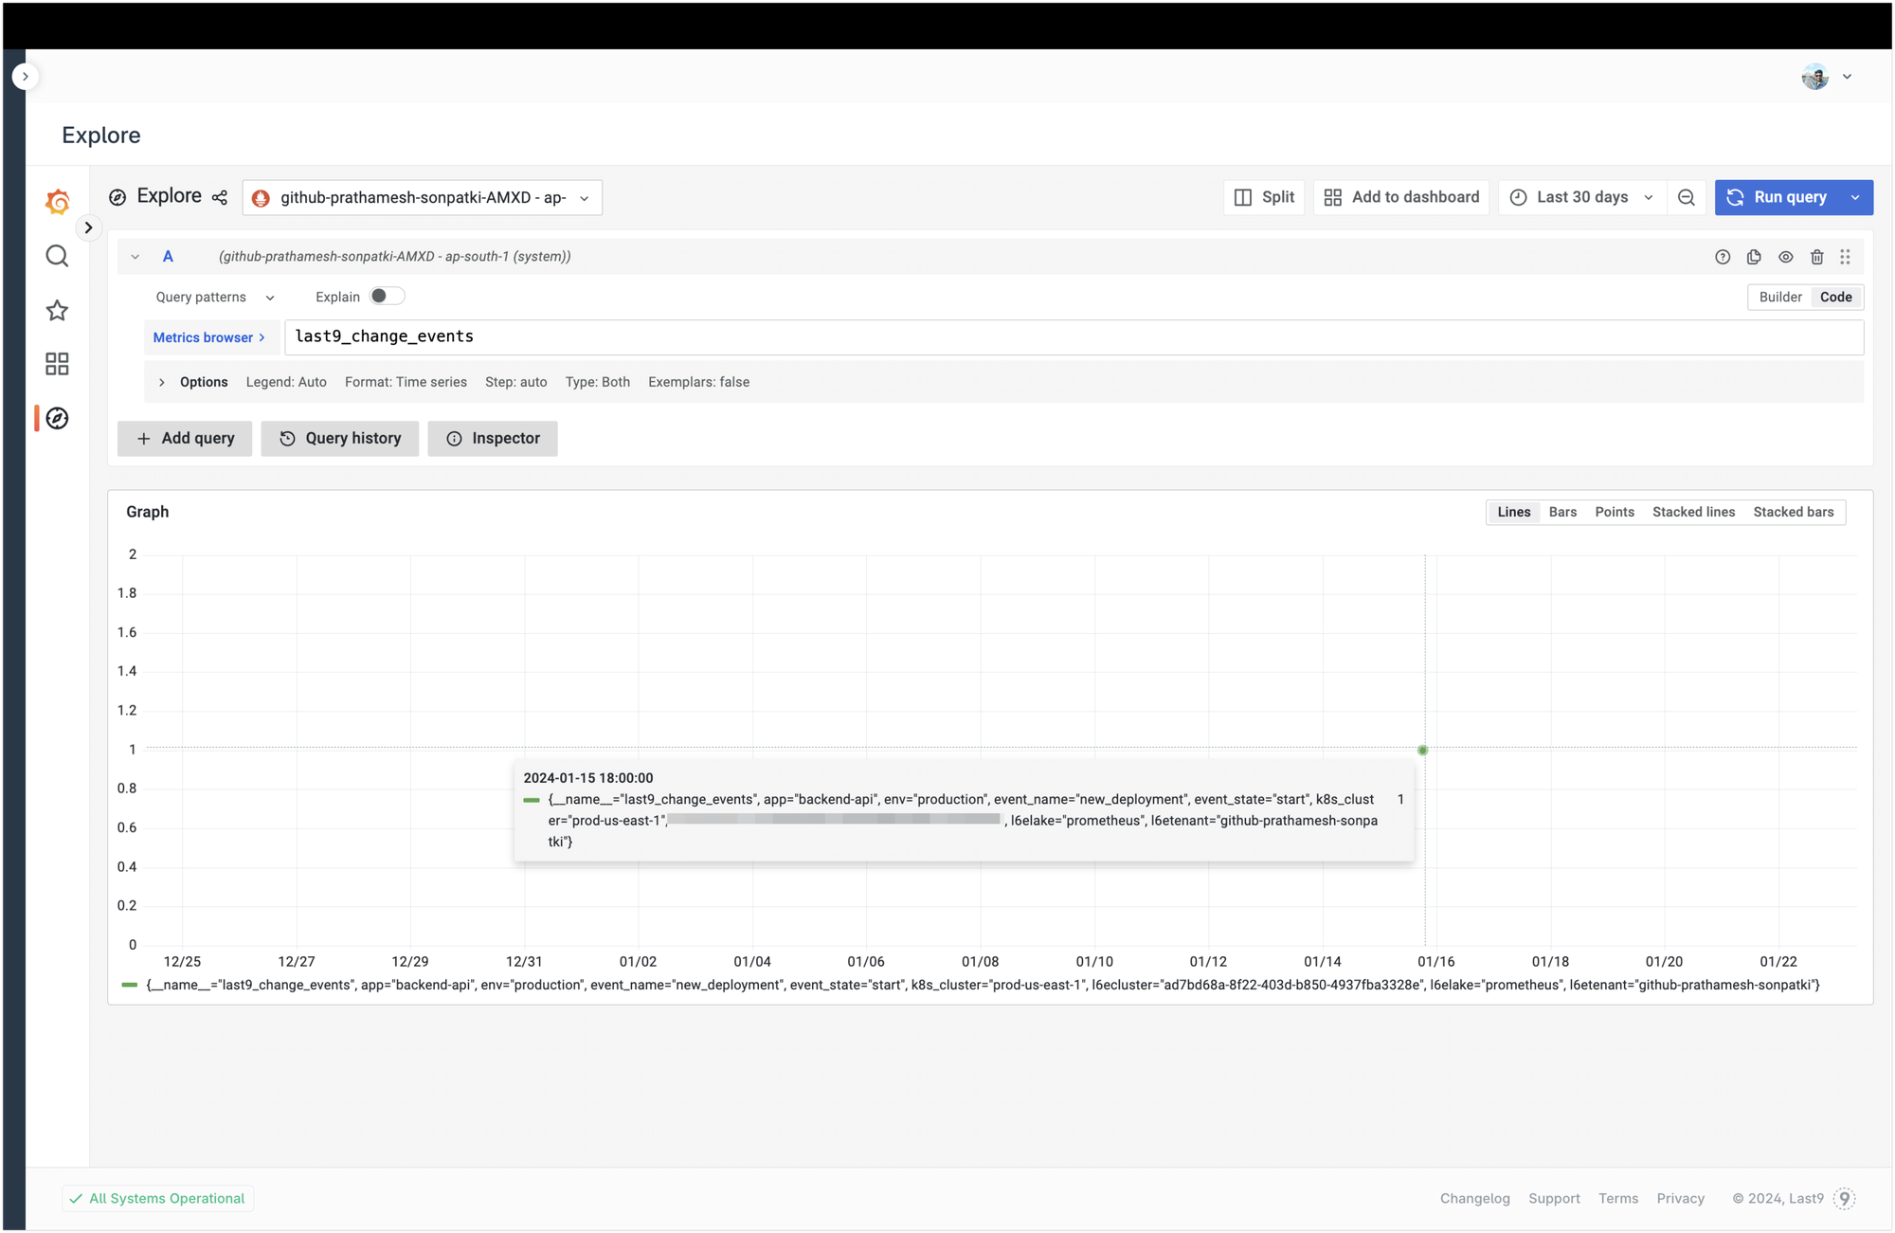
Task: Switch graph style to Bars
Action: tap(1561, 512)
